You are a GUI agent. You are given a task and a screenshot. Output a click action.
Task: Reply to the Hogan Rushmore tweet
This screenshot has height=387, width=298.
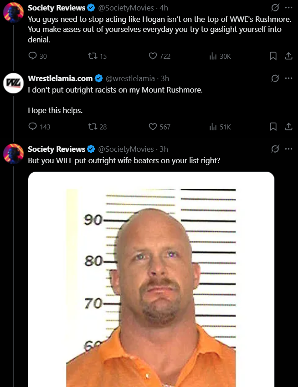[x=32, y=56]
